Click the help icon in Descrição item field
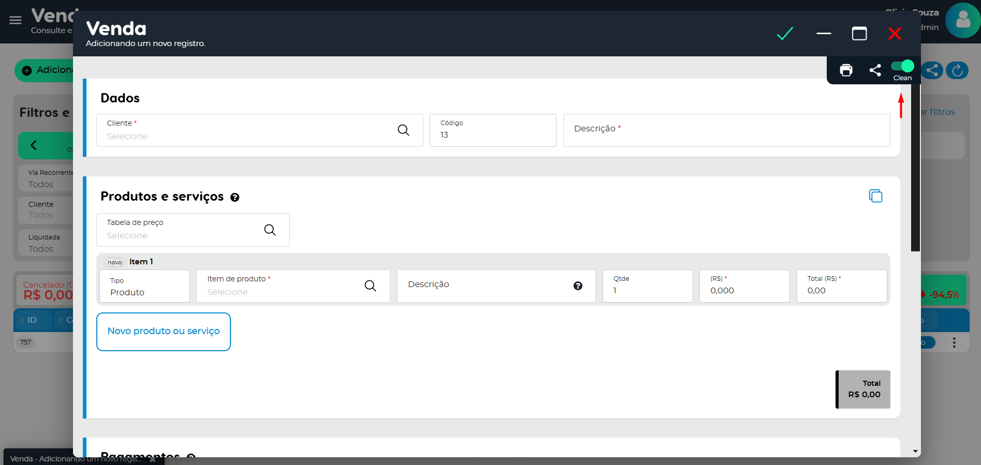Viewport: 981px width, 465px height. pyautogui.click(x=578, y=286)
